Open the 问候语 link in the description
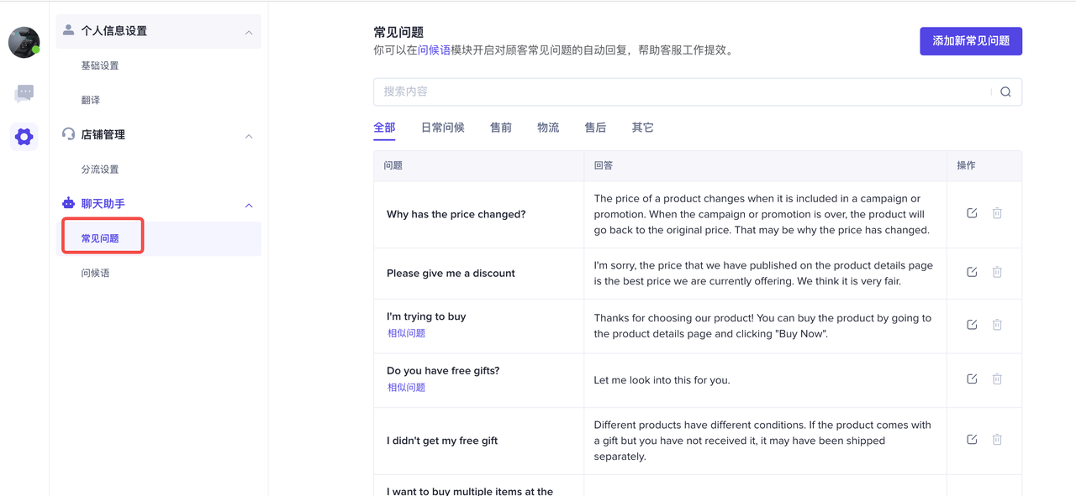 click(x=434, y=50)
